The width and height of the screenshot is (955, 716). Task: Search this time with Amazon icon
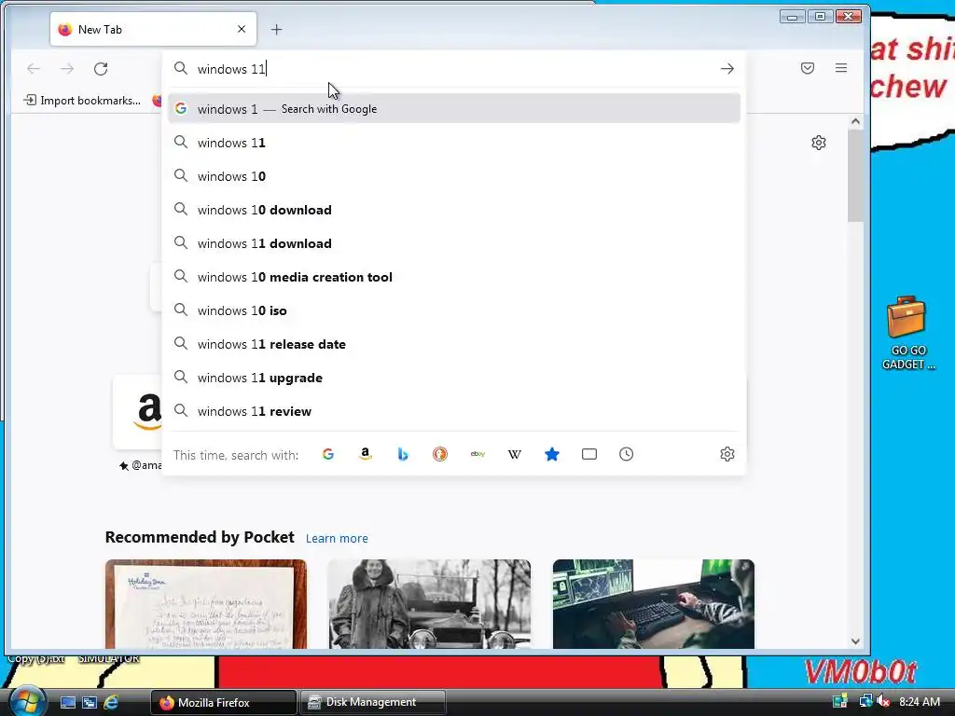click(x=366, y=454)
